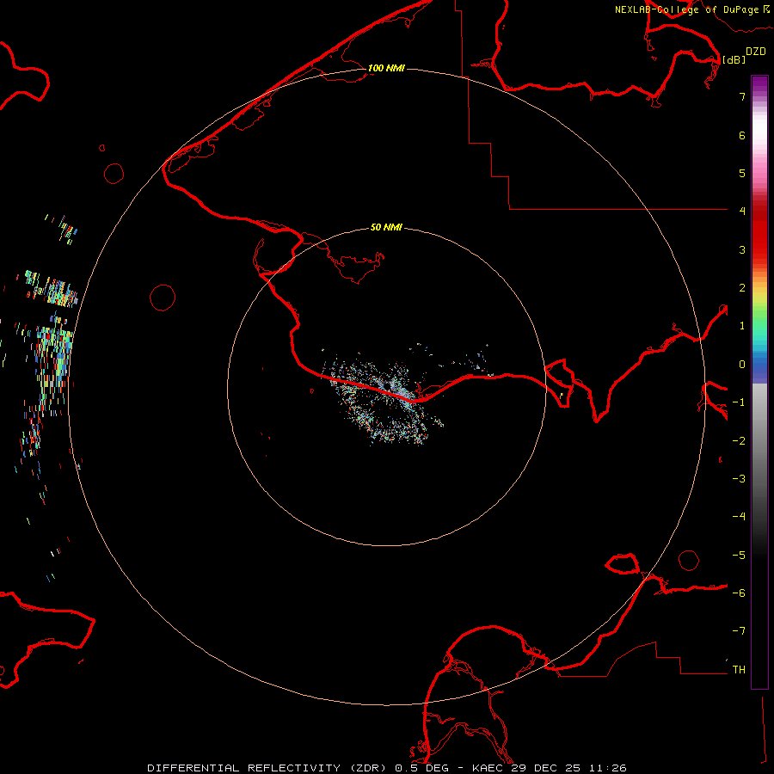Click the 1 value on color scale
The image size is (774, 774).
742,326
